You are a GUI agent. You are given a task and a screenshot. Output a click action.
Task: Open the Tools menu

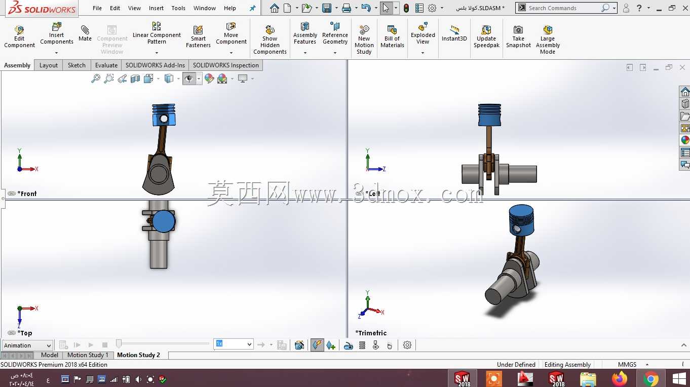(x=178, y=8)
